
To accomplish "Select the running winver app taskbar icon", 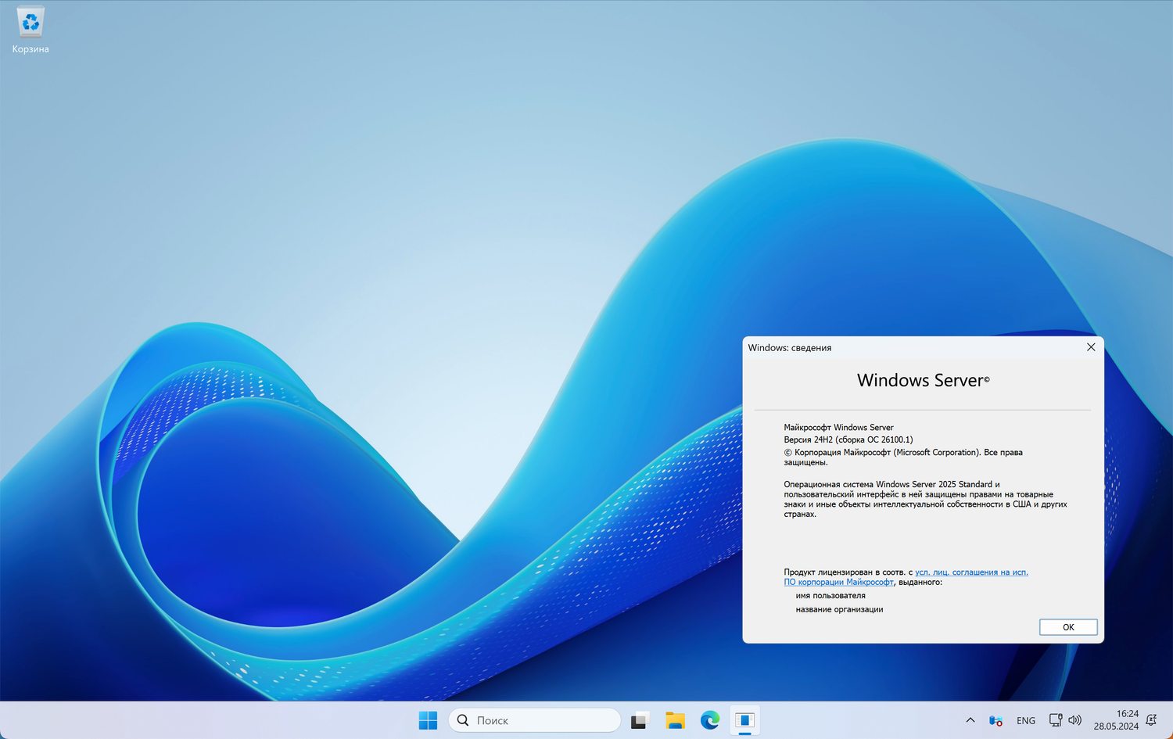I will 745,720.
